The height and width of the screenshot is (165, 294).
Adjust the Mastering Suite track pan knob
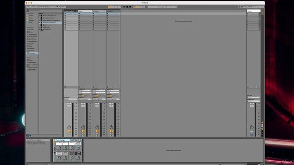(x=69, y=127)
